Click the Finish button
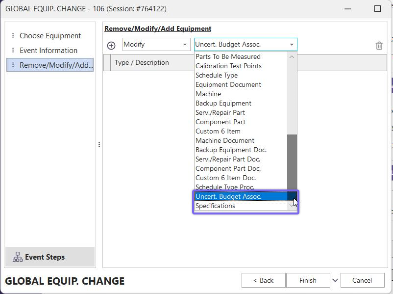 [308, 281]
